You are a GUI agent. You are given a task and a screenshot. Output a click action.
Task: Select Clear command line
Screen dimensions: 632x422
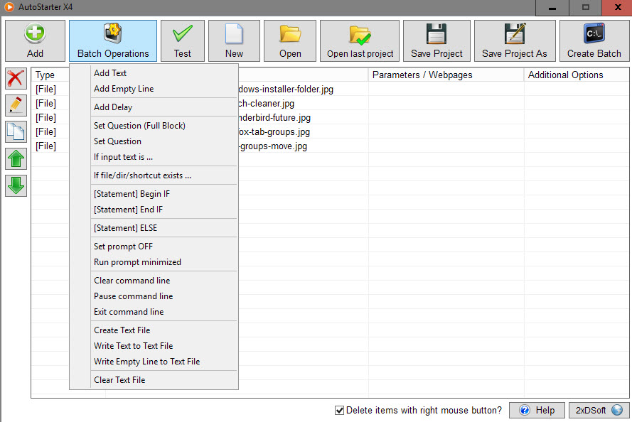tap(154, 281)
